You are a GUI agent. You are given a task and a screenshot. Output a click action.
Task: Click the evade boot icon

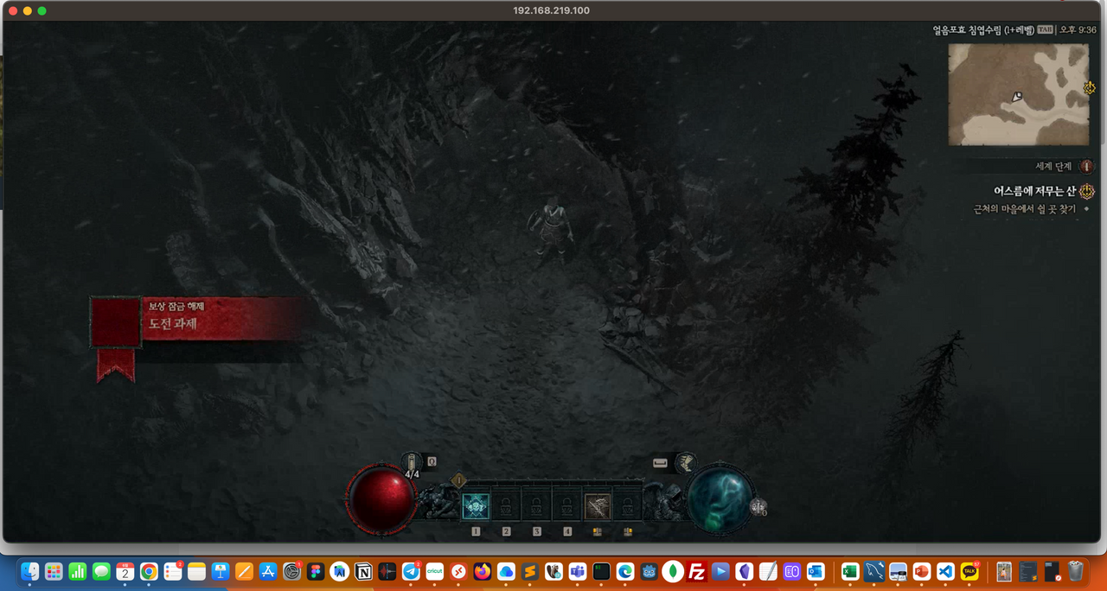click(x=686, y=463)
